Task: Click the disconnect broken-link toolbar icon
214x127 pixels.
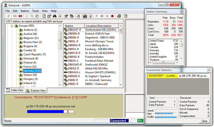Action: click(20, 16)
